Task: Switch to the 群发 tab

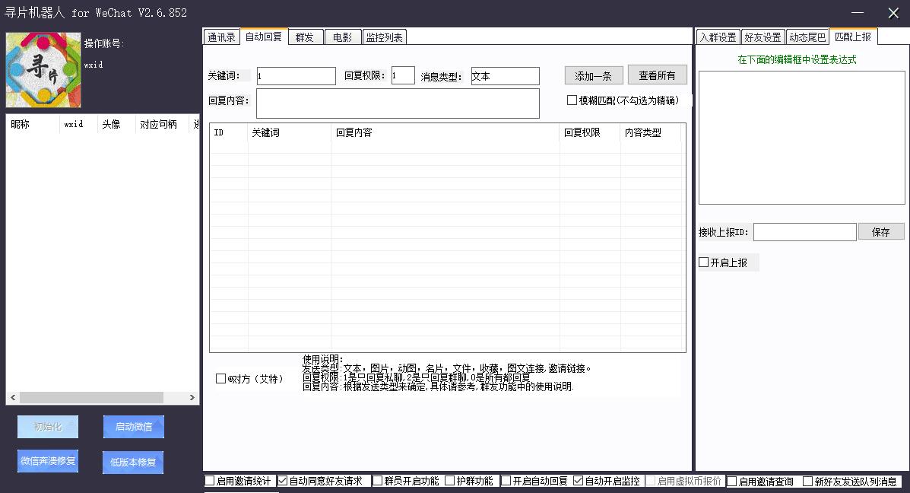Action: pos(306,37)
